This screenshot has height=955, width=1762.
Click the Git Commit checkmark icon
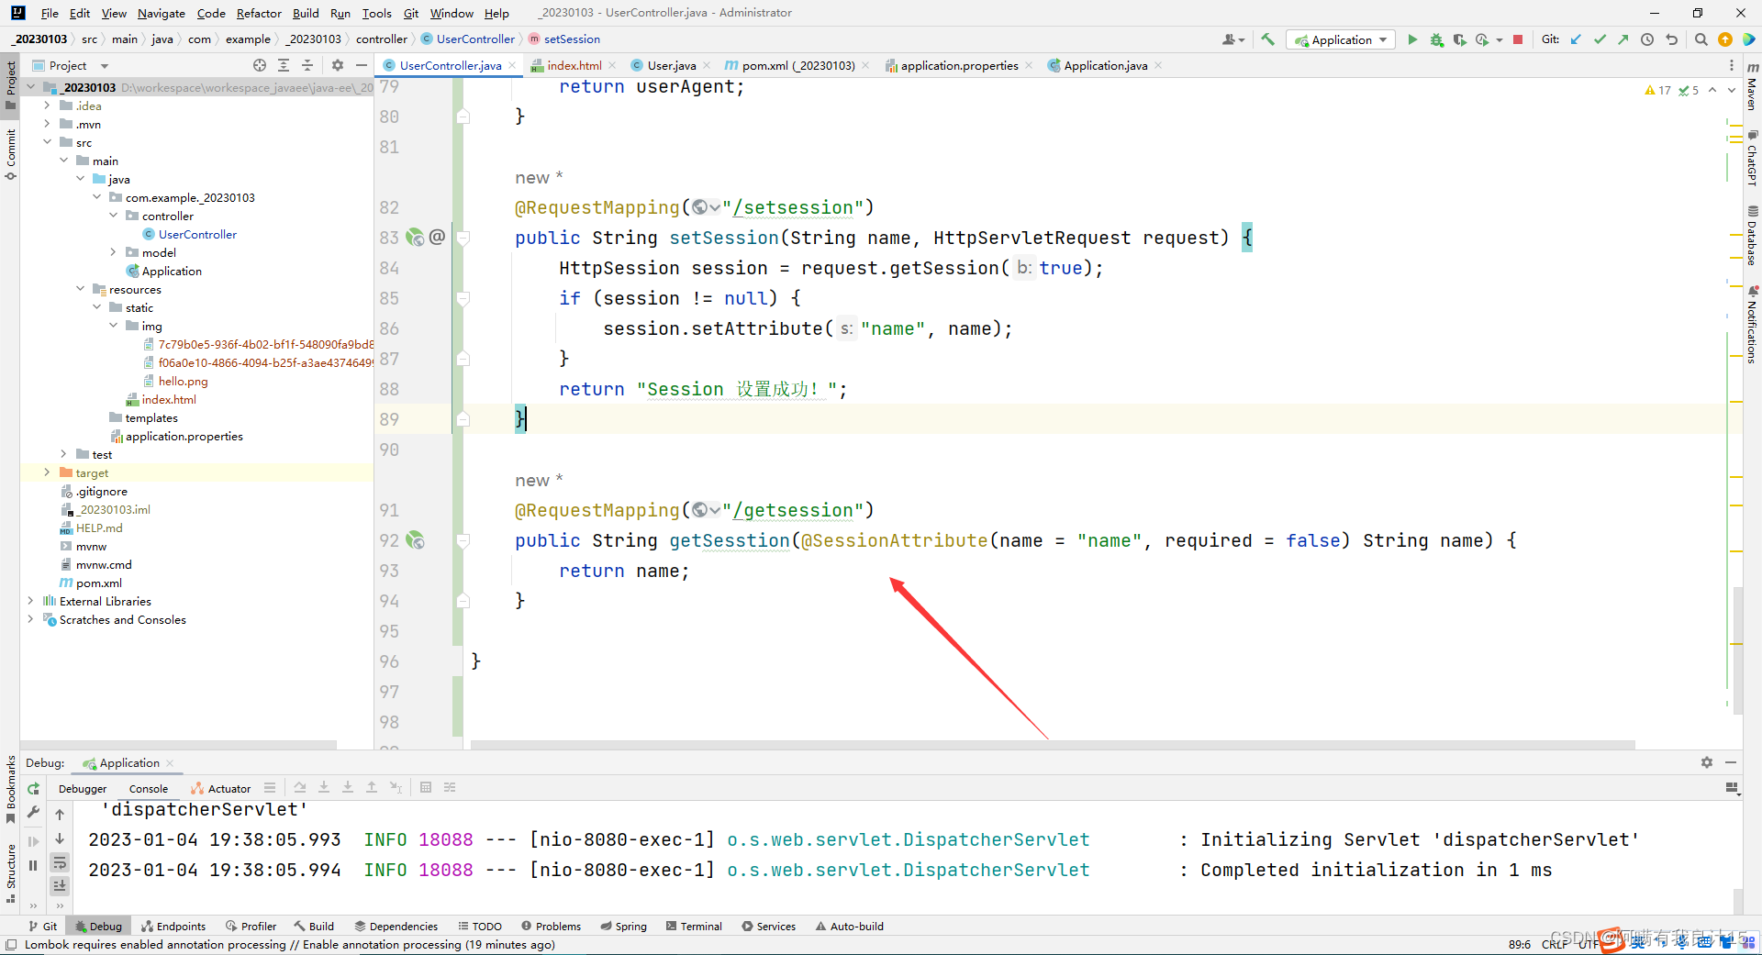1600,39
